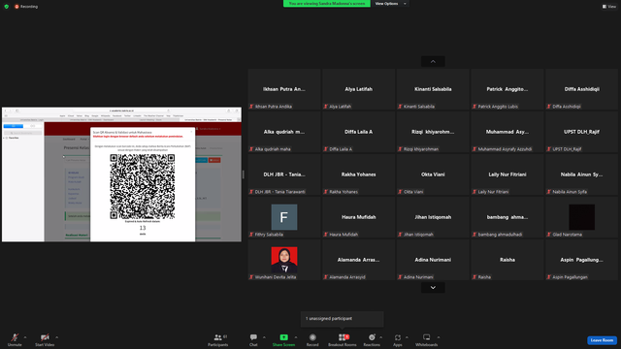The image size is (621, 349).
Task: Change layout with the View button
Action: [x=609, y=7]
